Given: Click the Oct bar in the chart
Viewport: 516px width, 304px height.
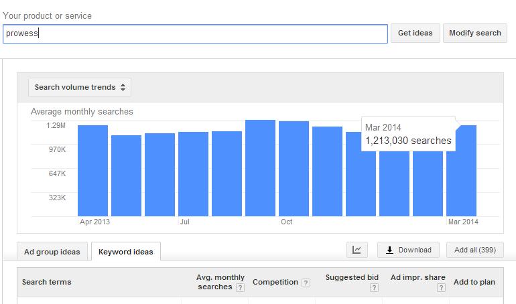Looking at the screenshot, I should point(294,169).
